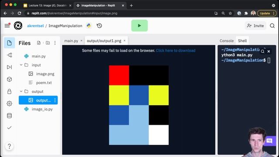Close the shell search overlay
This screenshot has height=157, width=279.
pyautogui.click(x=269, y=51)
